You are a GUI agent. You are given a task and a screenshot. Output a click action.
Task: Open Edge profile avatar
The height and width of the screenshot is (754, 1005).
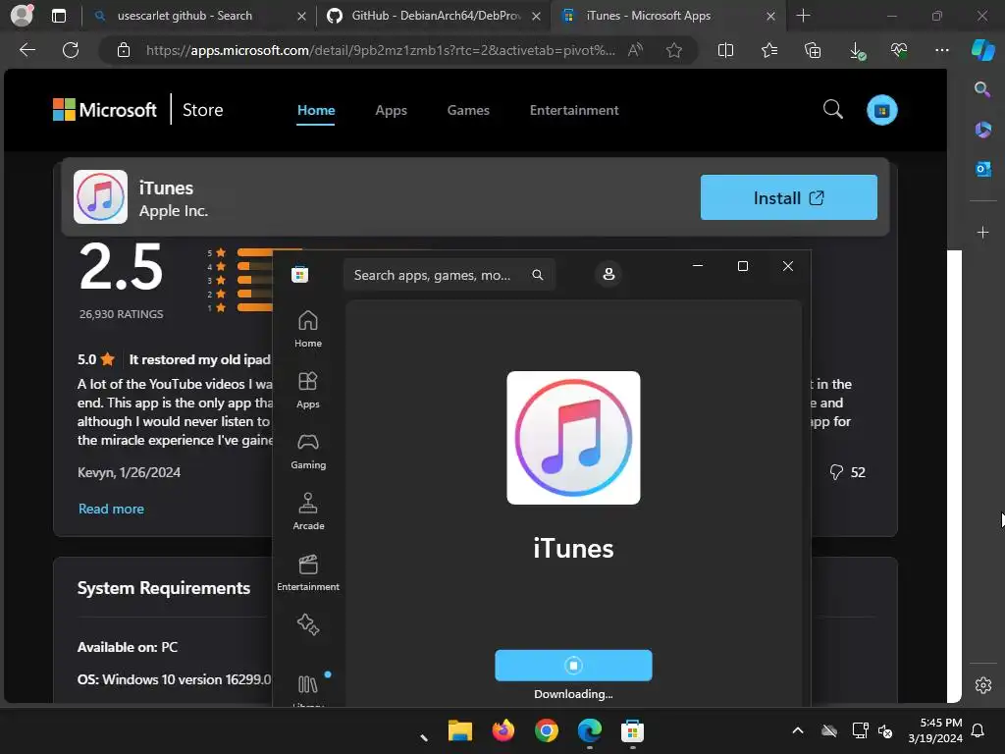pyautogui.click(x=22, y=15)
